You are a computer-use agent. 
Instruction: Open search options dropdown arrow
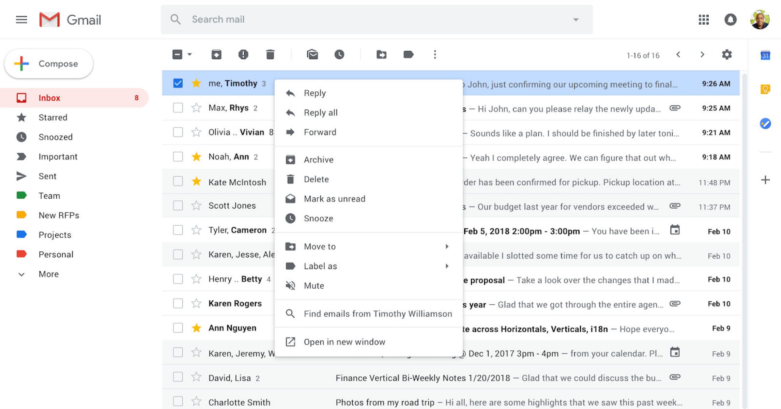point(576,19)
